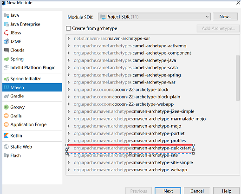Expand the camel-archetype-activemq node

click(x=69, y=46)
